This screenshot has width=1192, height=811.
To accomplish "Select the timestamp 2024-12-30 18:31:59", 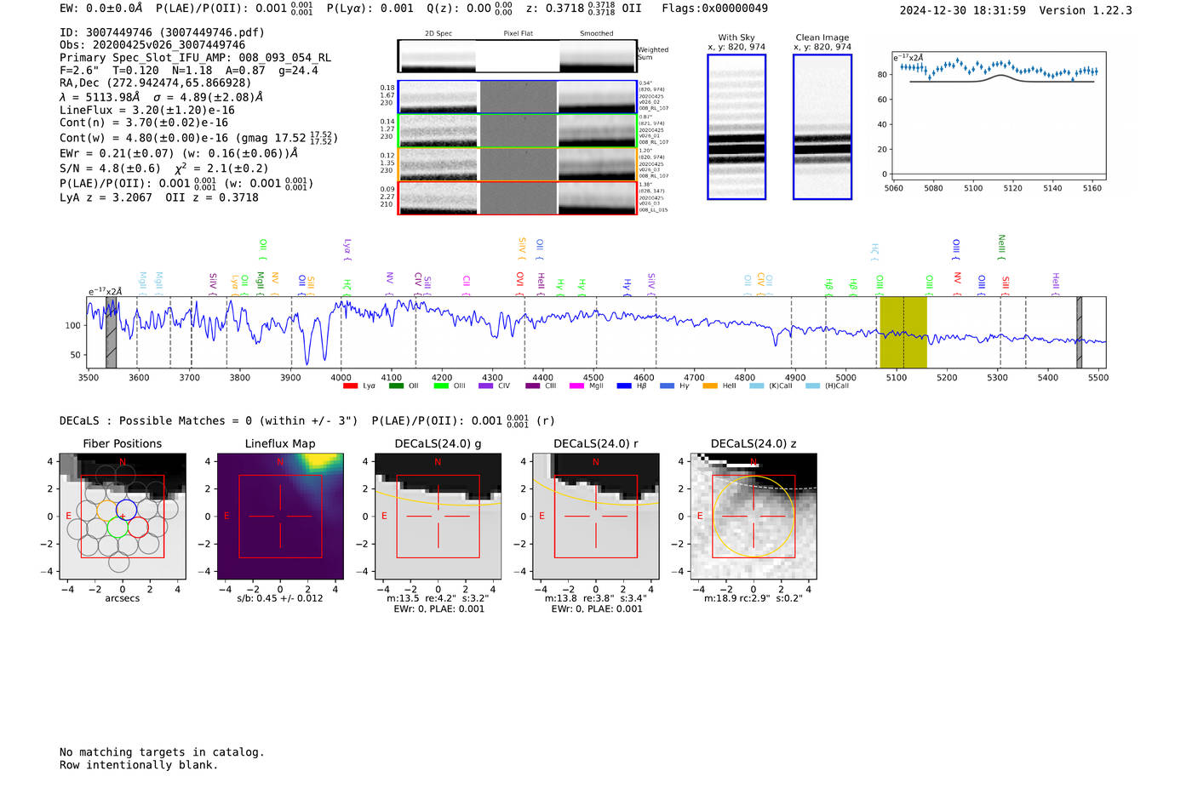I will [963, 10].
